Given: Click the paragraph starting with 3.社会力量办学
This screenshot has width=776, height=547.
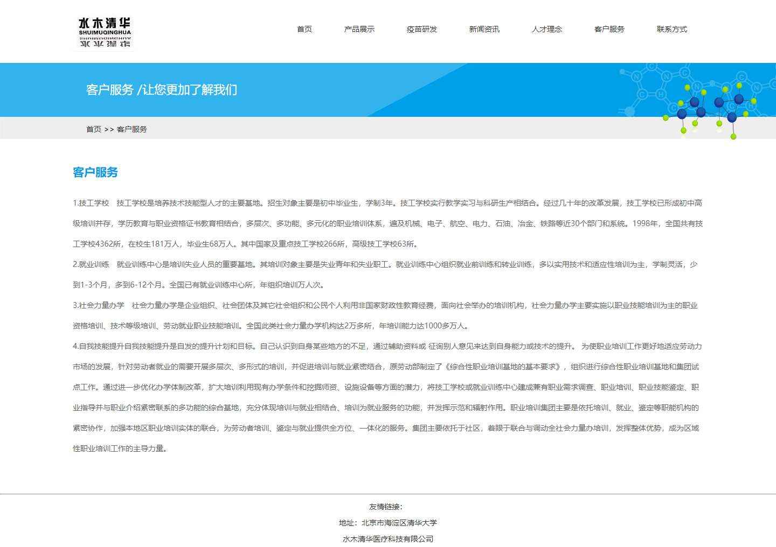Looking at the screenshot, I should pyautogui.click(x=385, y=315).
